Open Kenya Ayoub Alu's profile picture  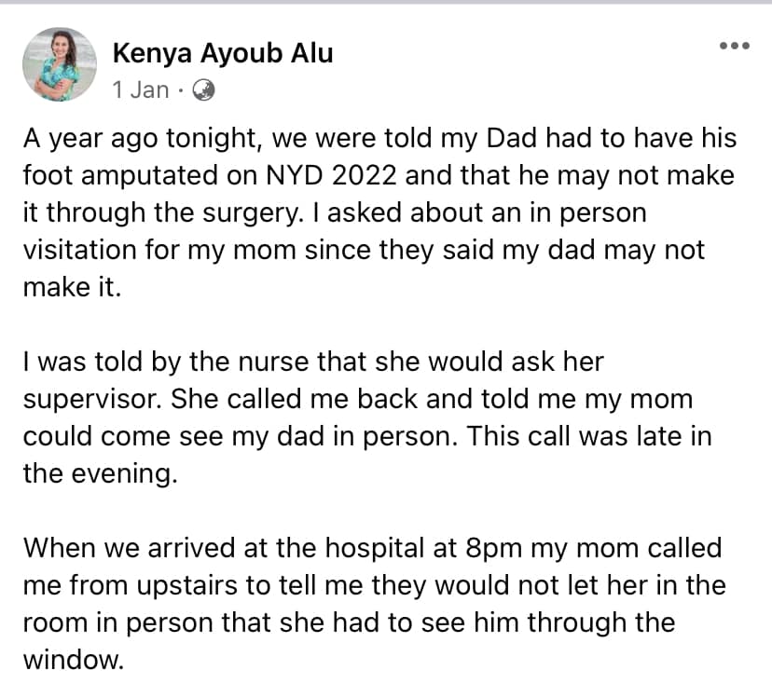click(x=60, y=64)
